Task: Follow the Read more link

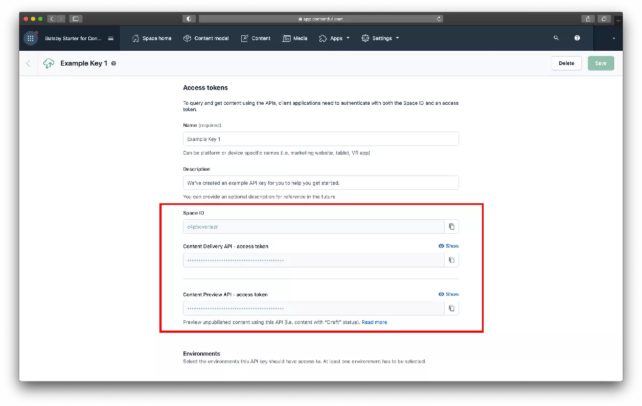Action: point(374,323)
